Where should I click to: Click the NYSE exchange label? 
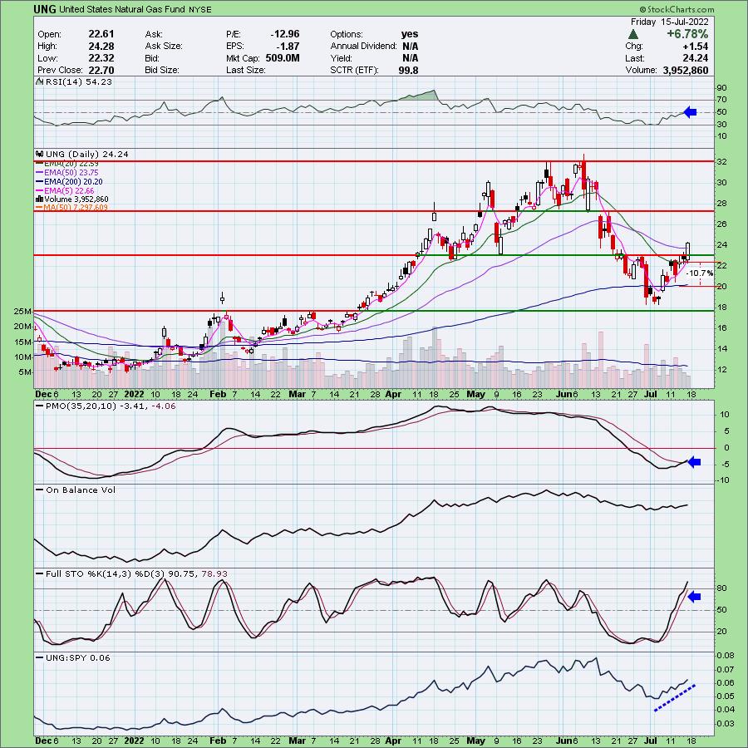[x=199, y=9]
